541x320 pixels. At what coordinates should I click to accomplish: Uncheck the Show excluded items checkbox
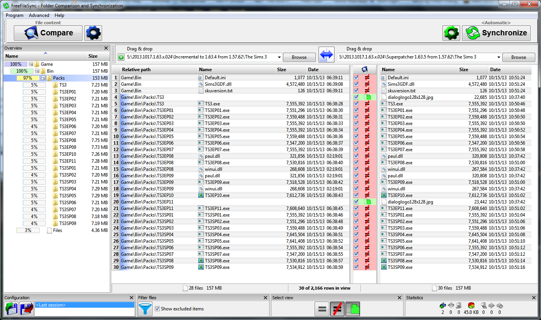click(157, 308)
